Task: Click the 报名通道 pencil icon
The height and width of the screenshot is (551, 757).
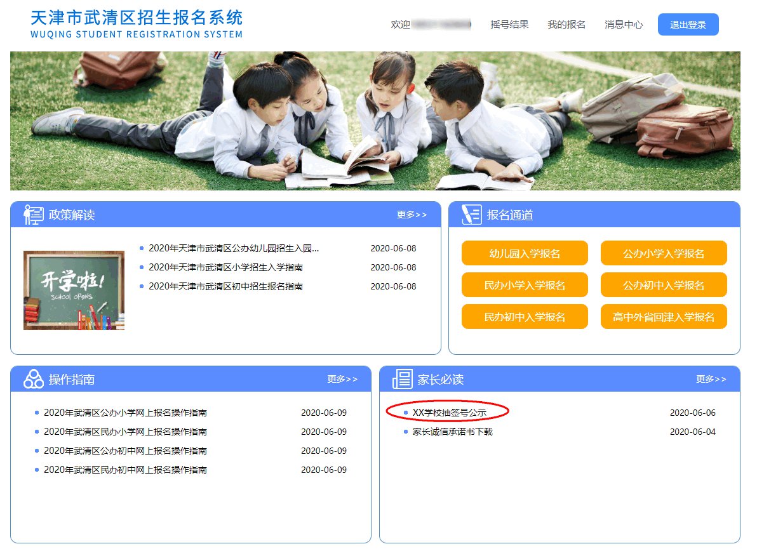Action: [x=471, y=215]
